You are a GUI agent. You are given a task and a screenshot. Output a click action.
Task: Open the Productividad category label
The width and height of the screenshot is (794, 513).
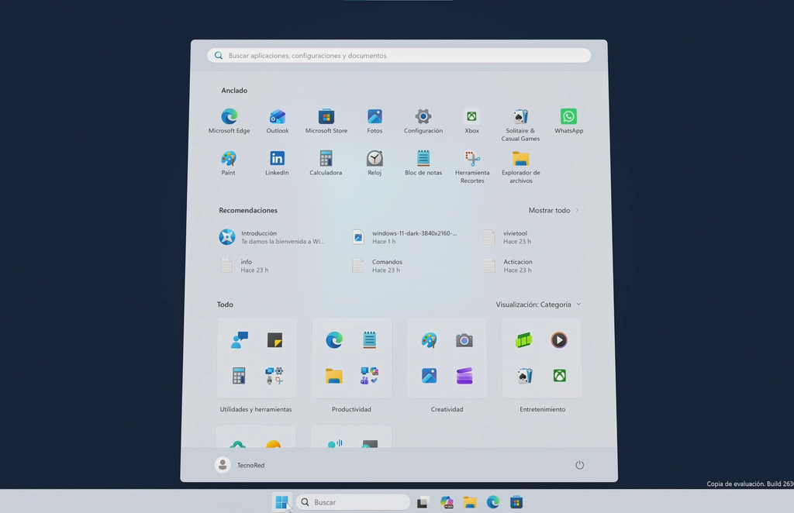351,409
